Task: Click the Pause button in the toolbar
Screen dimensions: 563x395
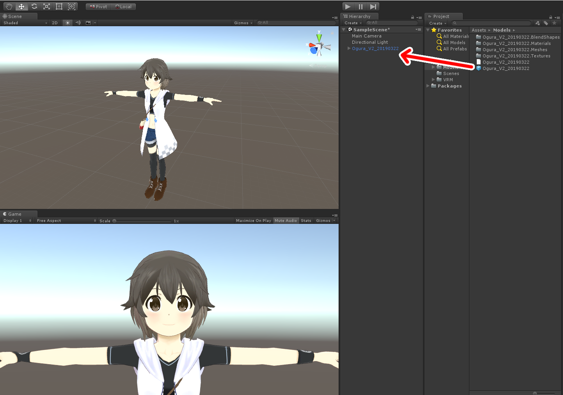Action: click(361, 7)
